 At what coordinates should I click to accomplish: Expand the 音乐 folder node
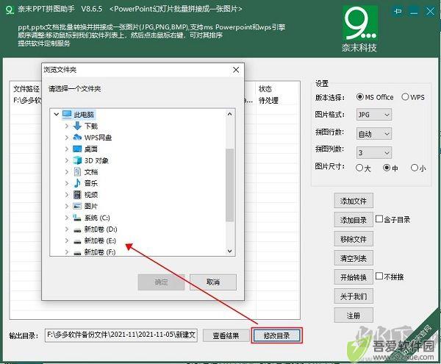click(x=67, y=183)
